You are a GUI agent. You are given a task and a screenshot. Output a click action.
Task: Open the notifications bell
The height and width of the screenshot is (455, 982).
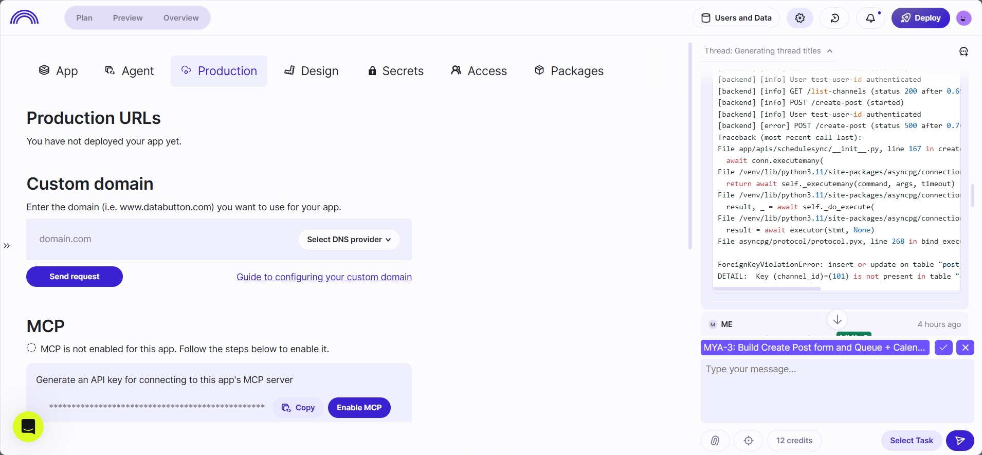[870, 18]
